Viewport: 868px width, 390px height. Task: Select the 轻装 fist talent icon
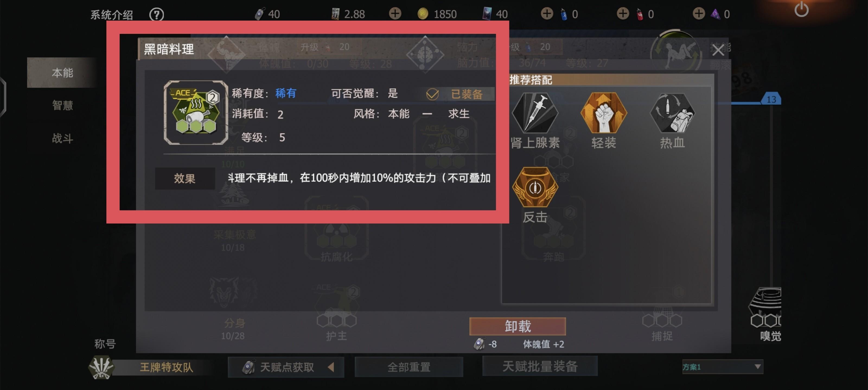pyautogui.click(x=604, y=112)
